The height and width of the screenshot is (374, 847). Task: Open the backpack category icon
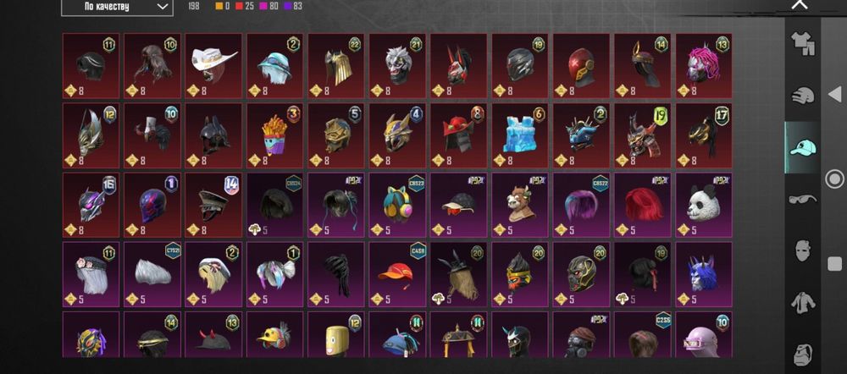803,355
